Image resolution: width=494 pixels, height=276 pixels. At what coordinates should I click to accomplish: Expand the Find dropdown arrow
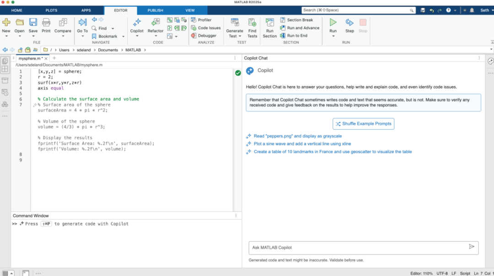coord(113,29)
